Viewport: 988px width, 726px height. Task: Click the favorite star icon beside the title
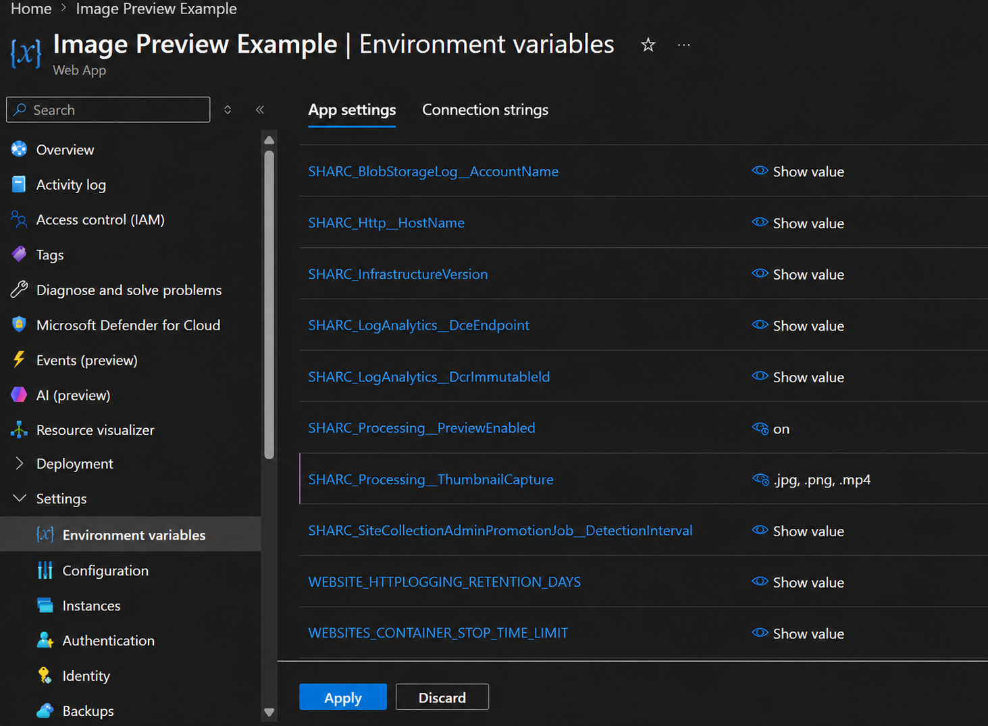(x=648, y=45)
